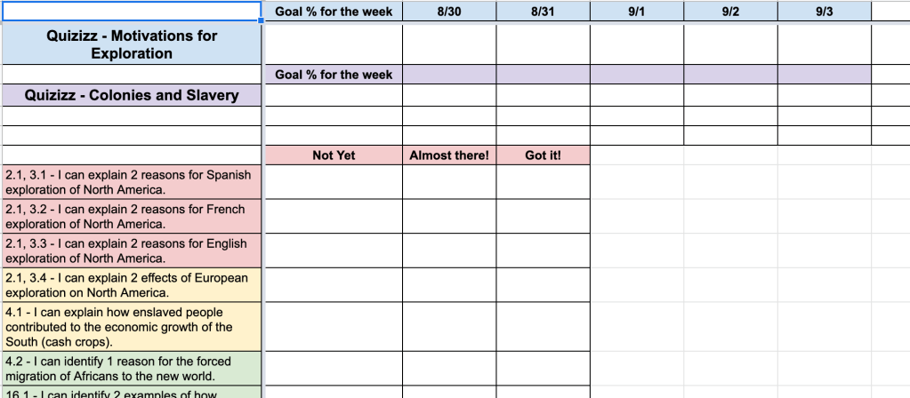Click the Quizizz - Motivations for Exploration cell
Viewport: 910px width, 398px height.
(132, 44)
